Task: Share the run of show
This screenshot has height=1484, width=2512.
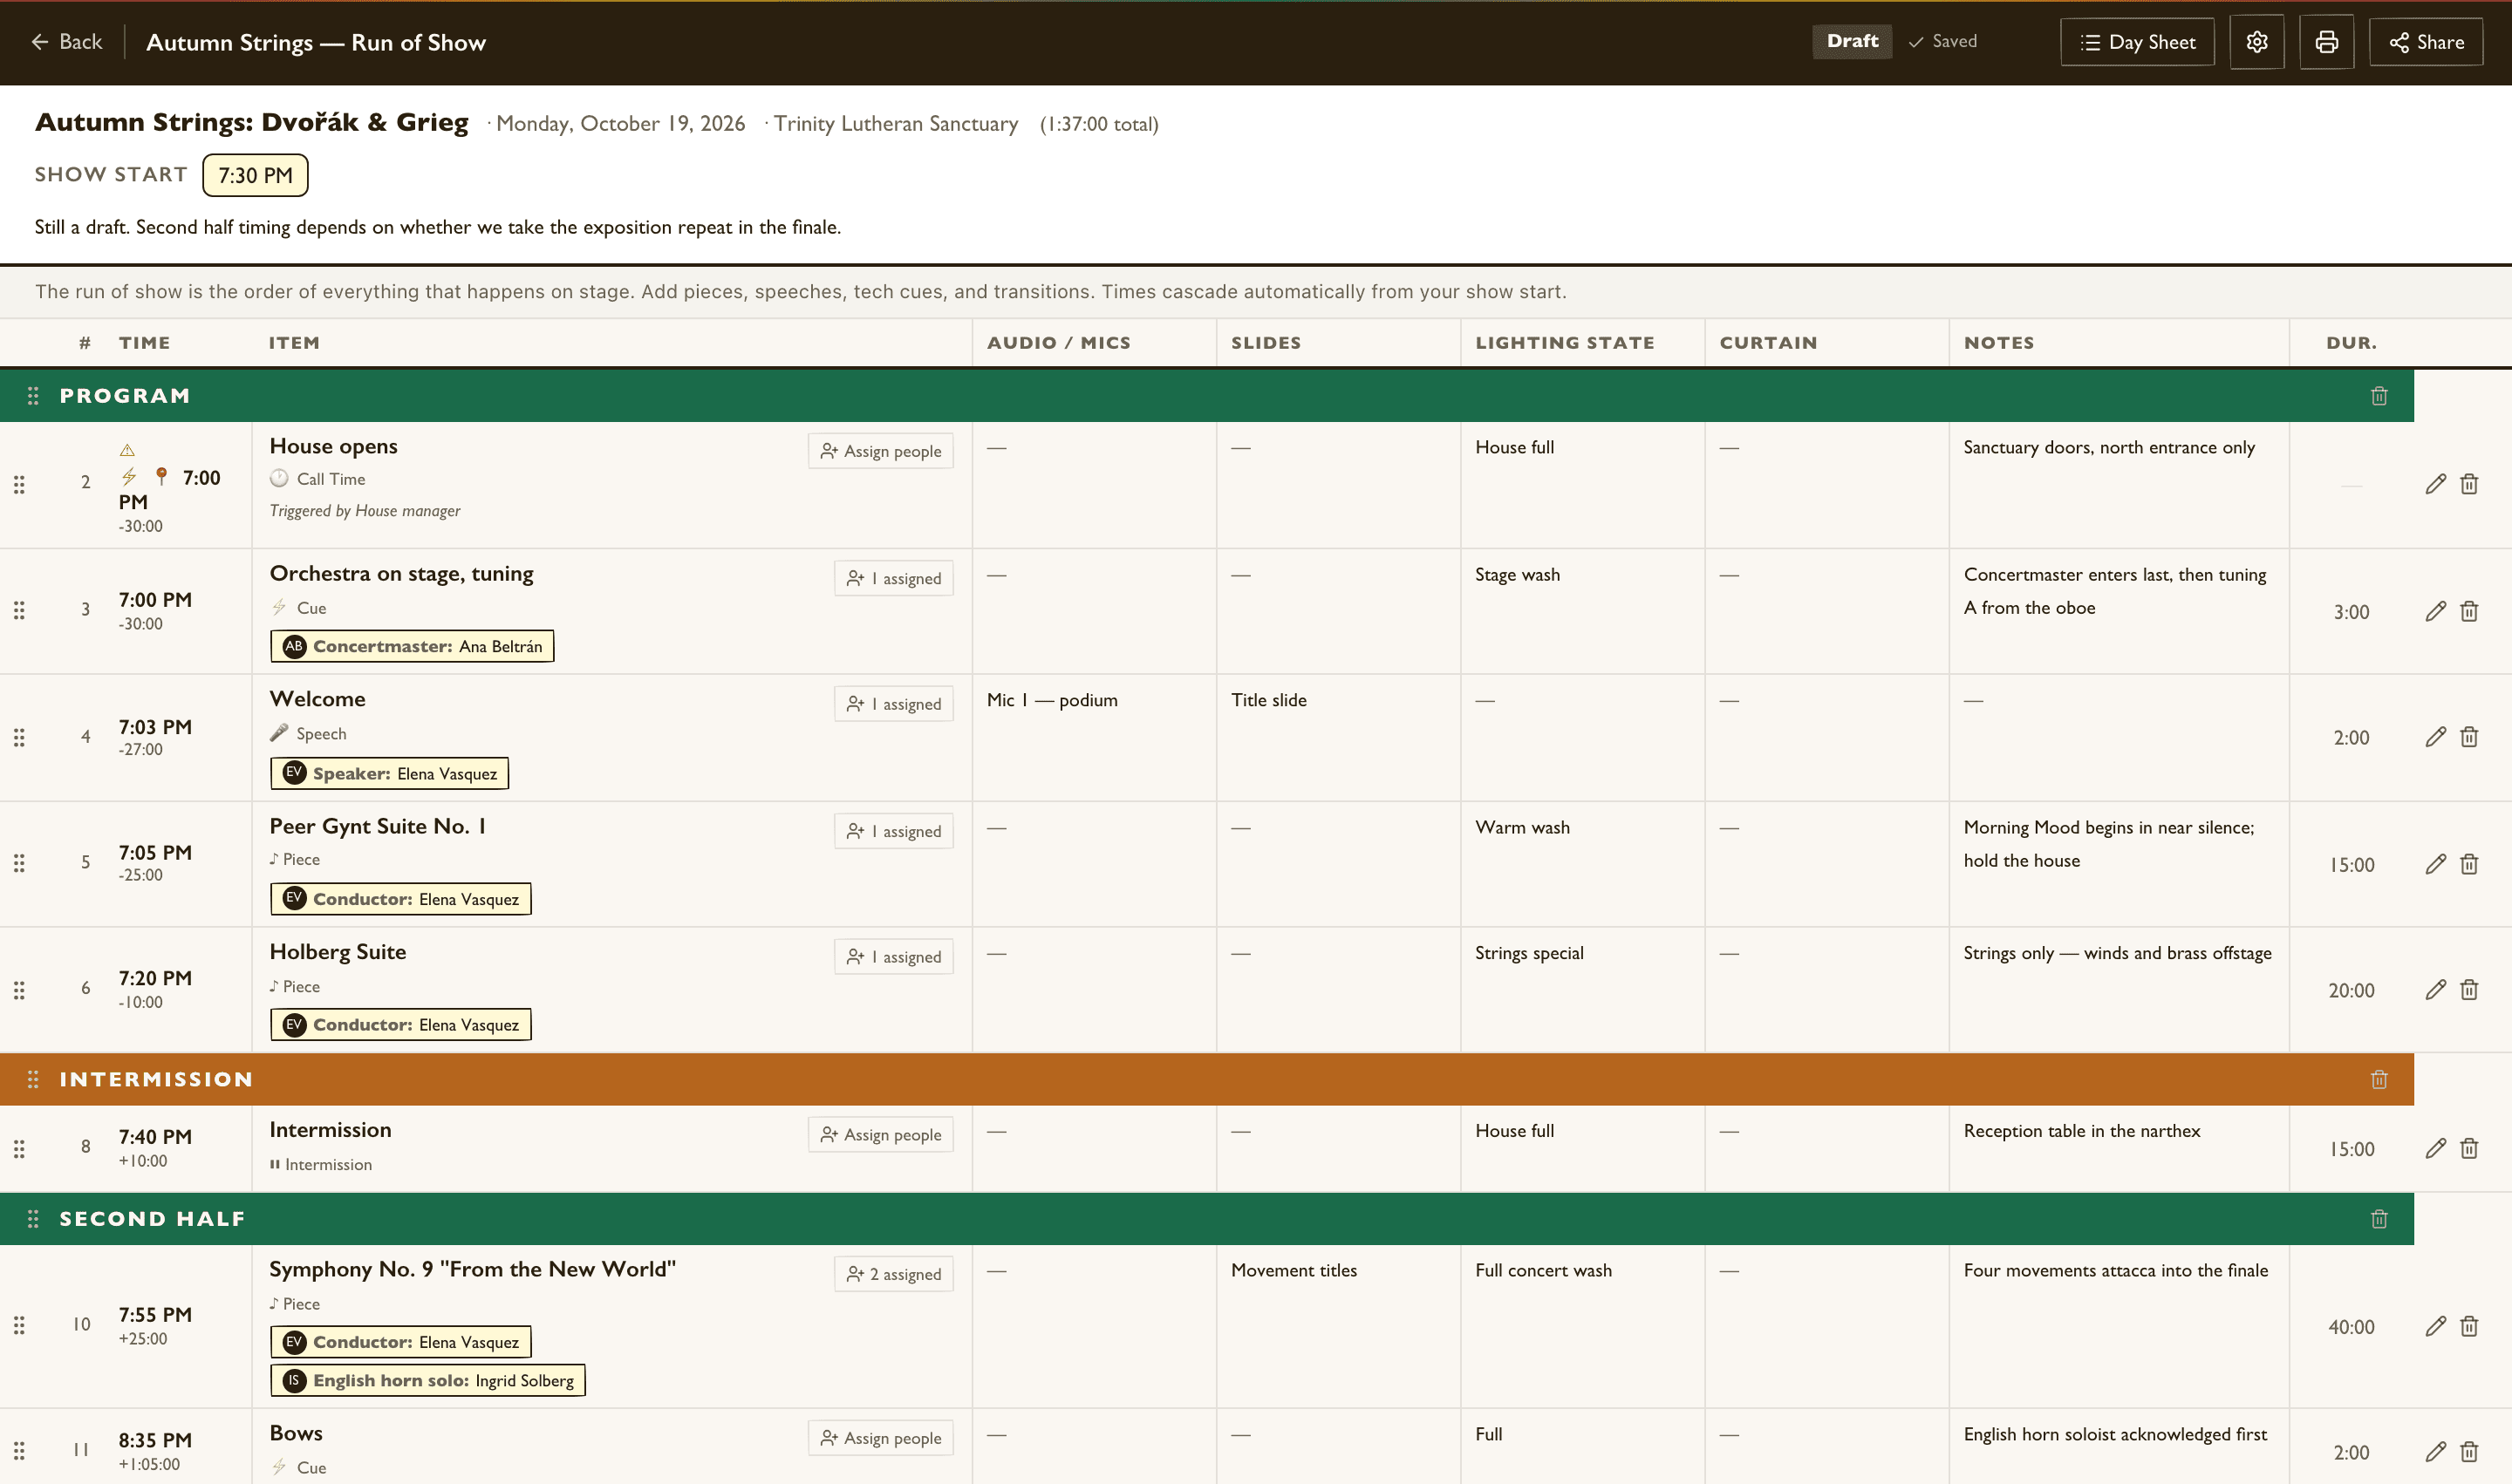Action: pos(2425,42)
